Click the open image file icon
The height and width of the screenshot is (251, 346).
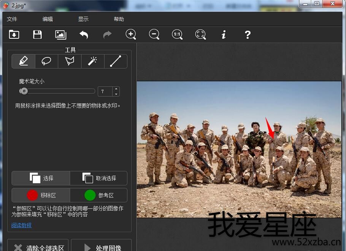coord(14,35)
